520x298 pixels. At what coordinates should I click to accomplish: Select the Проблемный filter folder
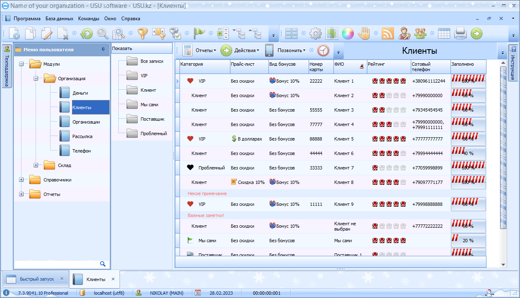[x=153, y=134]
